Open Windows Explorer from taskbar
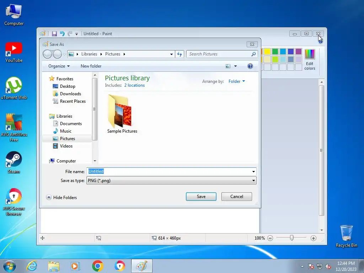This screenshot has width=364, height=273. (x=54, y=266)
